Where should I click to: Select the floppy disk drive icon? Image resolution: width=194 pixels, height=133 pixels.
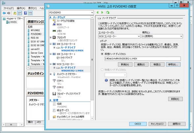[54, 94]
